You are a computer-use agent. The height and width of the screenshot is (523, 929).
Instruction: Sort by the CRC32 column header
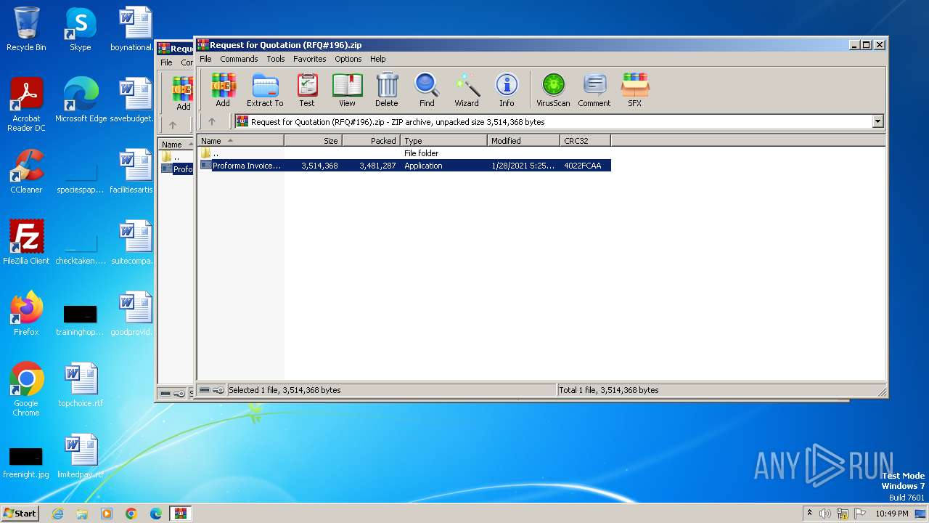point(585,141)
